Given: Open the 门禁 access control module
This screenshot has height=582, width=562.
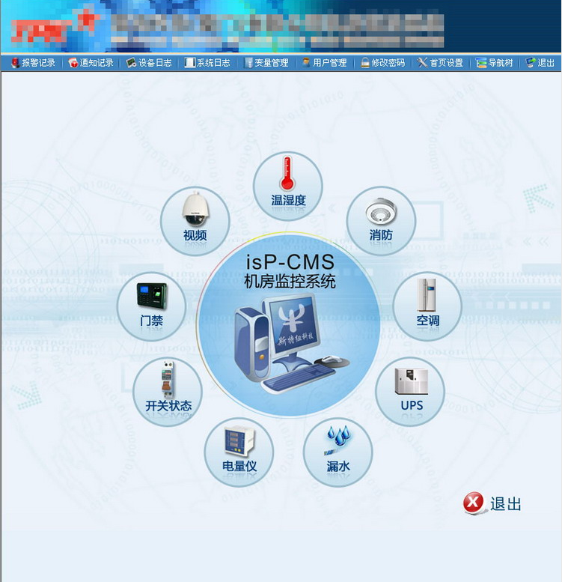Looking at the screenshot, I should click(x=152, y=305).
